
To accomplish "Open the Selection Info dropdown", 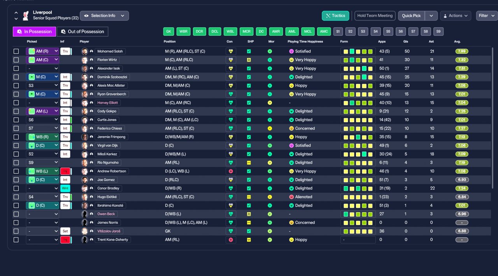I will 104,16.
